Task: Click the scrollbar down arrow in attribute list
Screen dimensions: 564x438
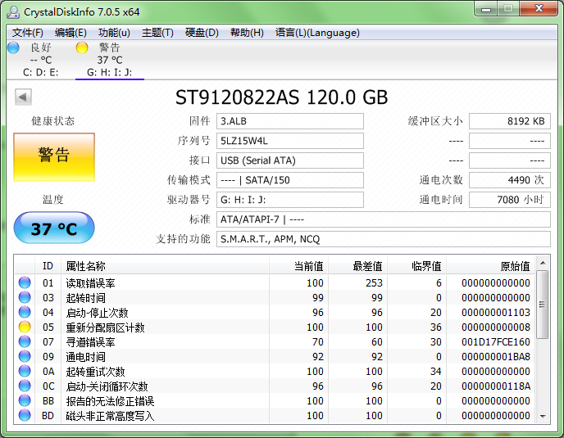Action: coord(543,416)
